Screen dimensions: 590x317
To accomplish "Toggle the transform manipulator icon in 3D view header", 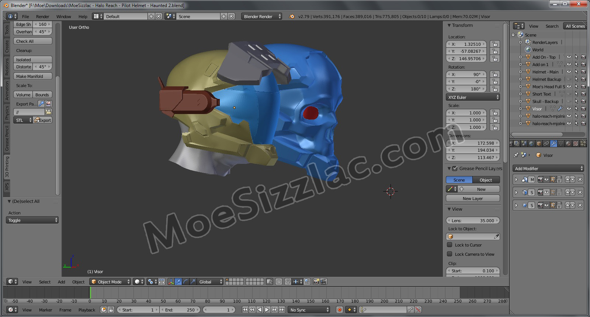I will coord(171,282).
